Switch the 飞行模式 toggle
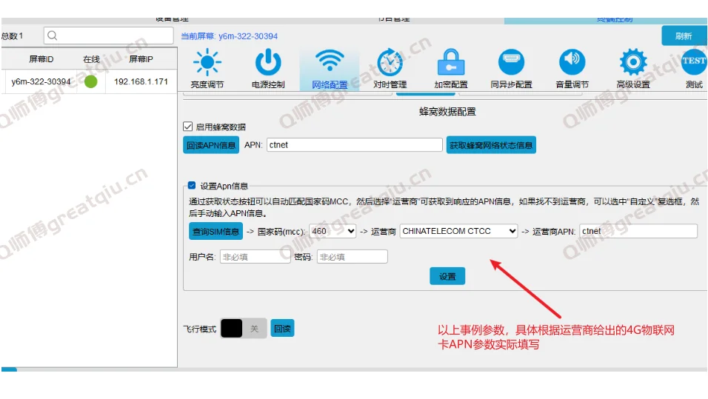Viewport: 708px width, 399px height. 243,329
